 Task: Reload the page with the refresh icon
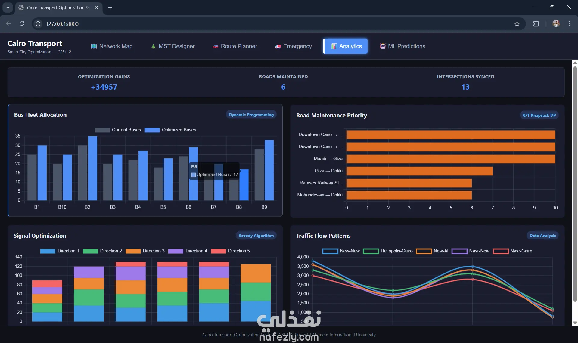click(x=22, y=24)
